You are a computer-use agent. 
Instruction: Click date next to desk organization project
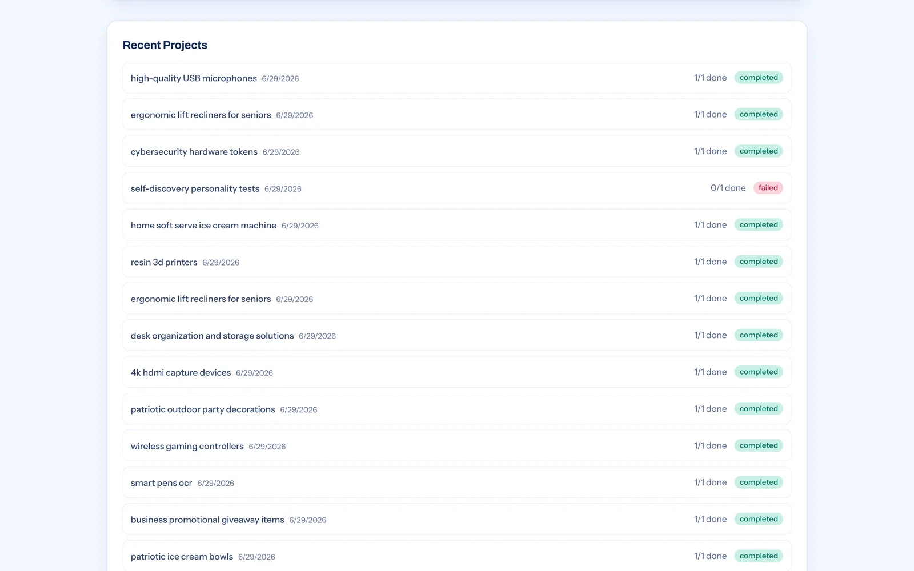pyautogui.click(x=317, y=336)
